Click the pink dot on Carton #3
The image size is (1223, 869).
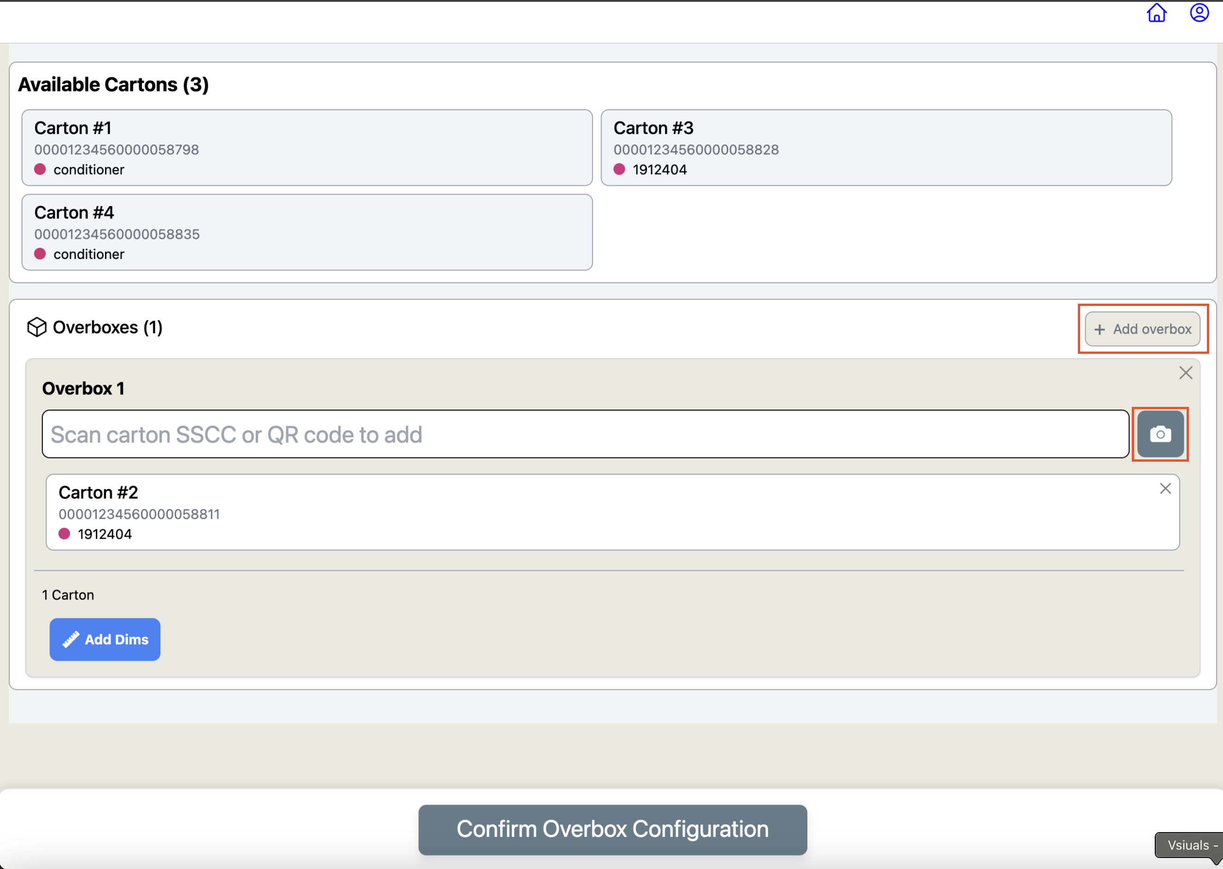pos(619,170)
